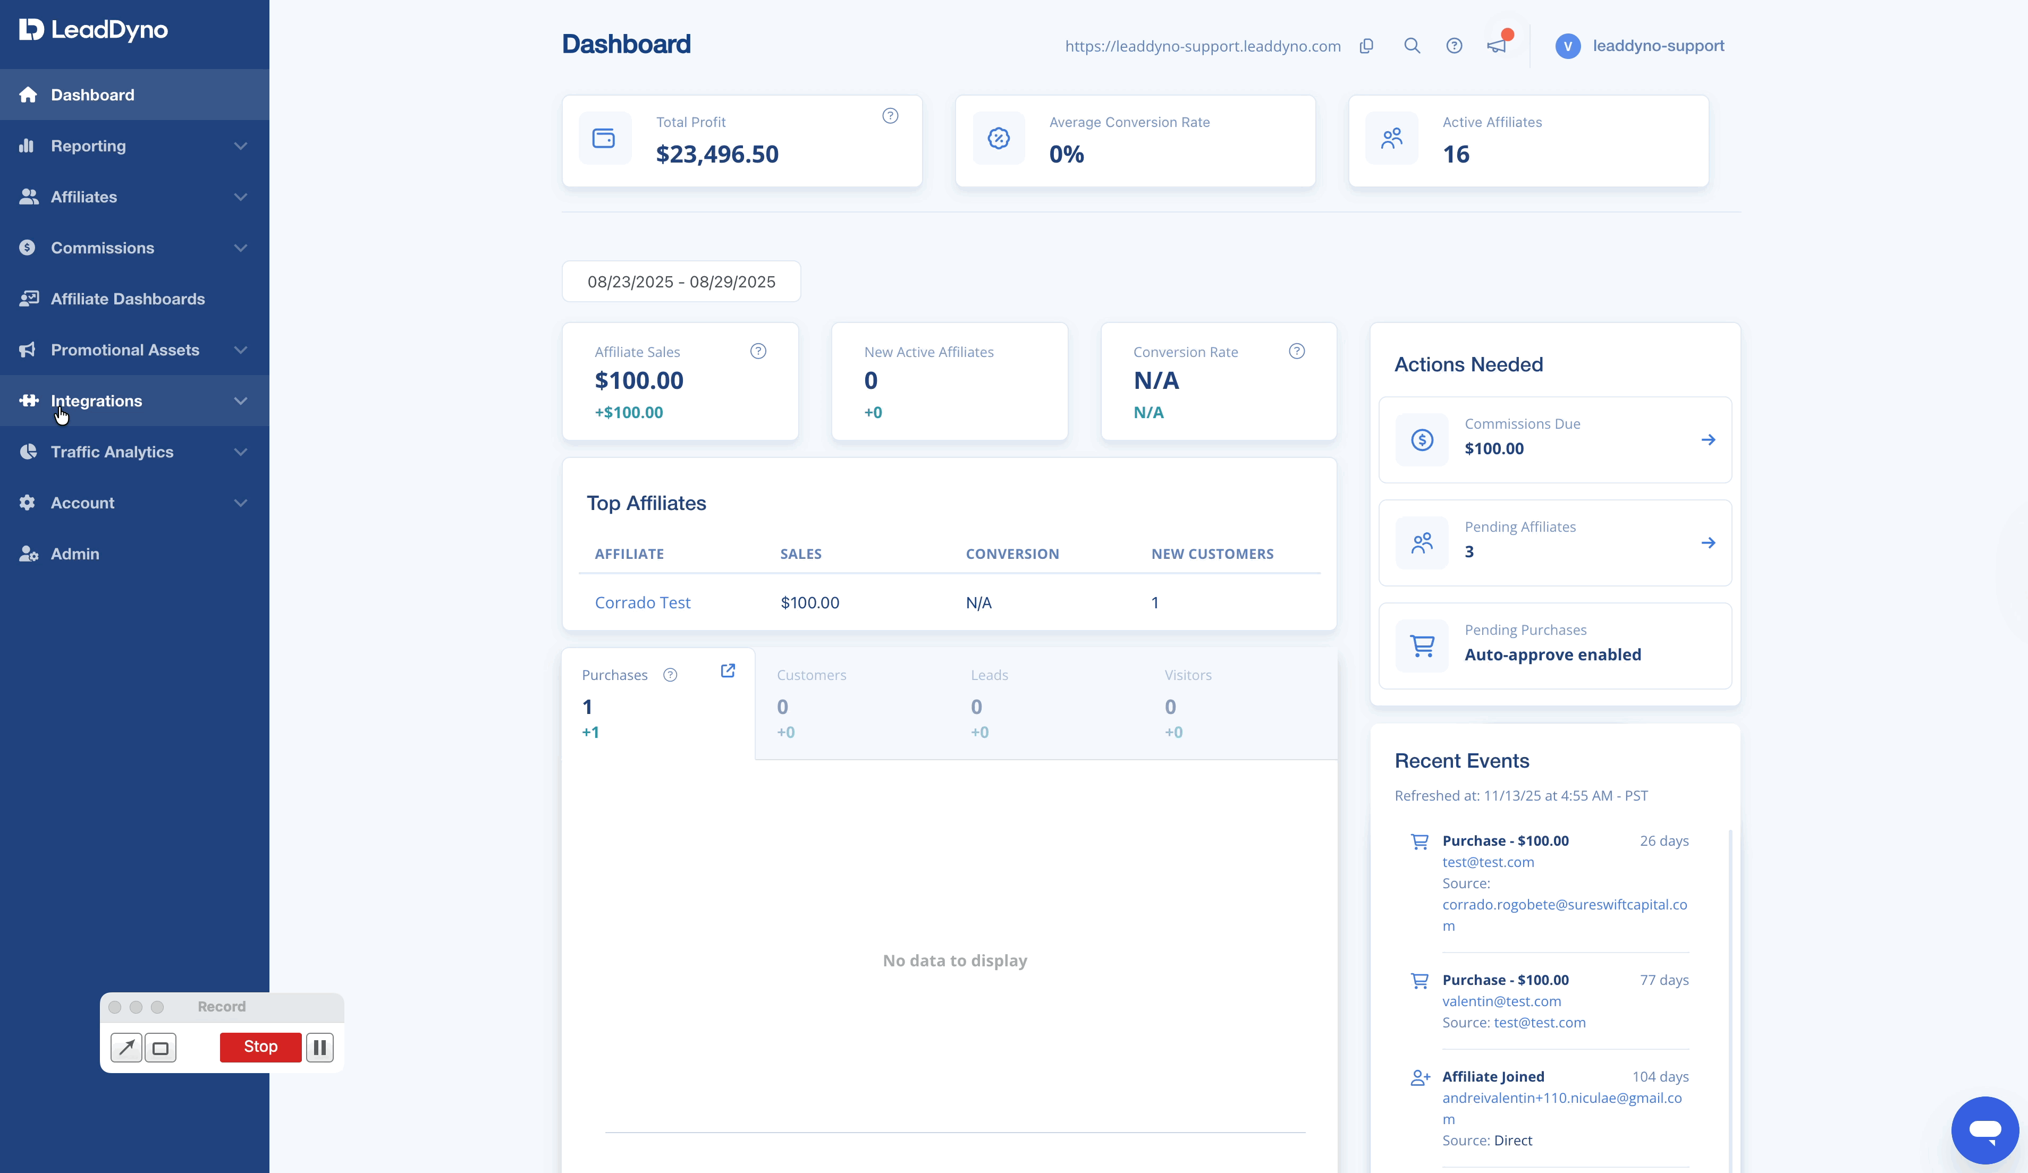2028x1173 pixels.
Task: Expand the Affiliates menu chevron
Action: point(241,197)
